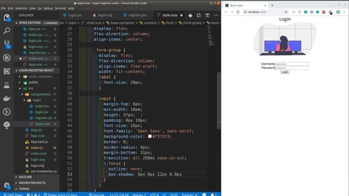Click the Open Changes compare icon
The image size is (349, 196).
tap(198, 15)
